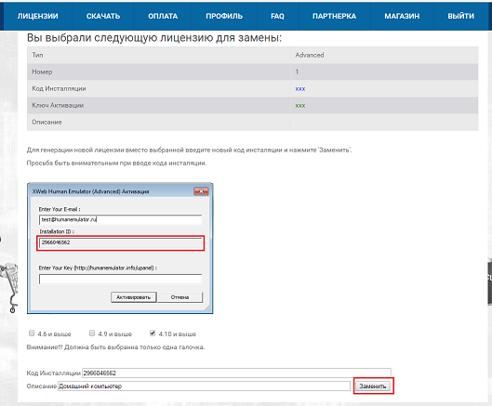Uncheck the '4.10 и выше' checkbox
This screenshot has width=492, height=406.
coord(153,333)
